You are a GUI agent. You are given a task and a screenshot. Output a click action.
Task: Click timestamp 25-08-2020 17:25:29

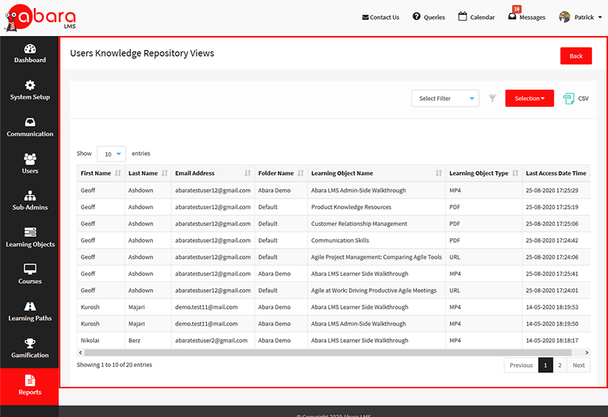552,190
